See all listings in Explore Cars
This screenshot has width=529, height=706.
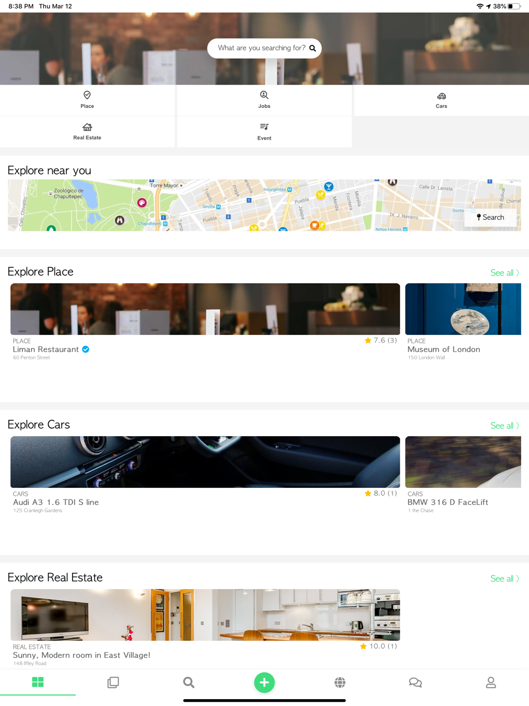point(505,426)
